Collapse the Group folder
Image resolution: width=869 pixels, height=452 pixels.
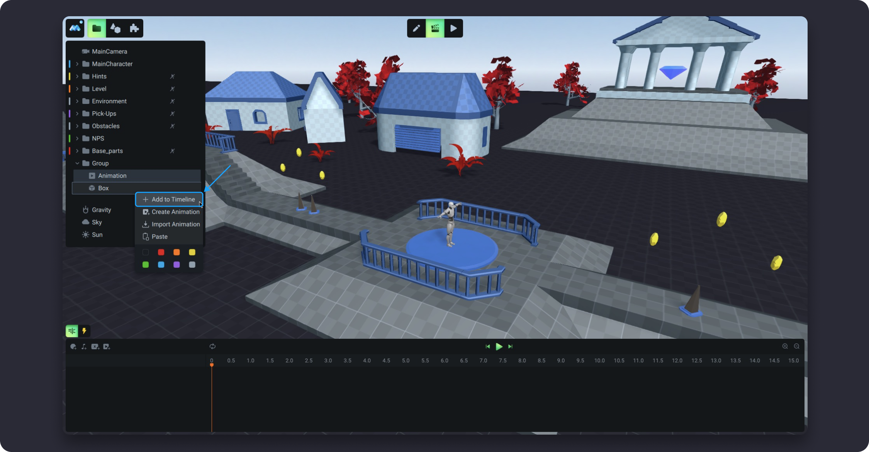(77, 163)
